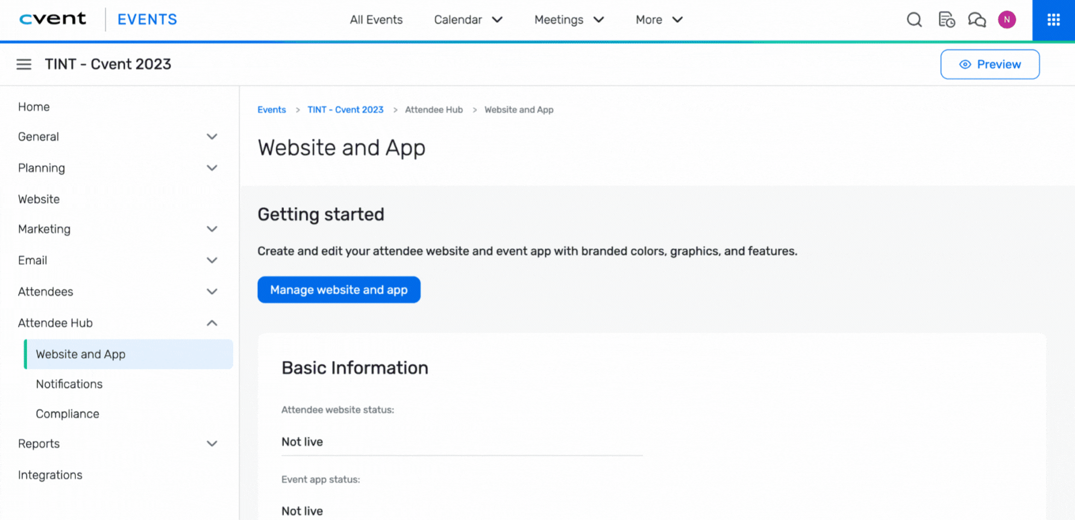The height and width of the screenshot is (520, 1075).
Task: Click Manage website and app button
Action: coord(339,289)
